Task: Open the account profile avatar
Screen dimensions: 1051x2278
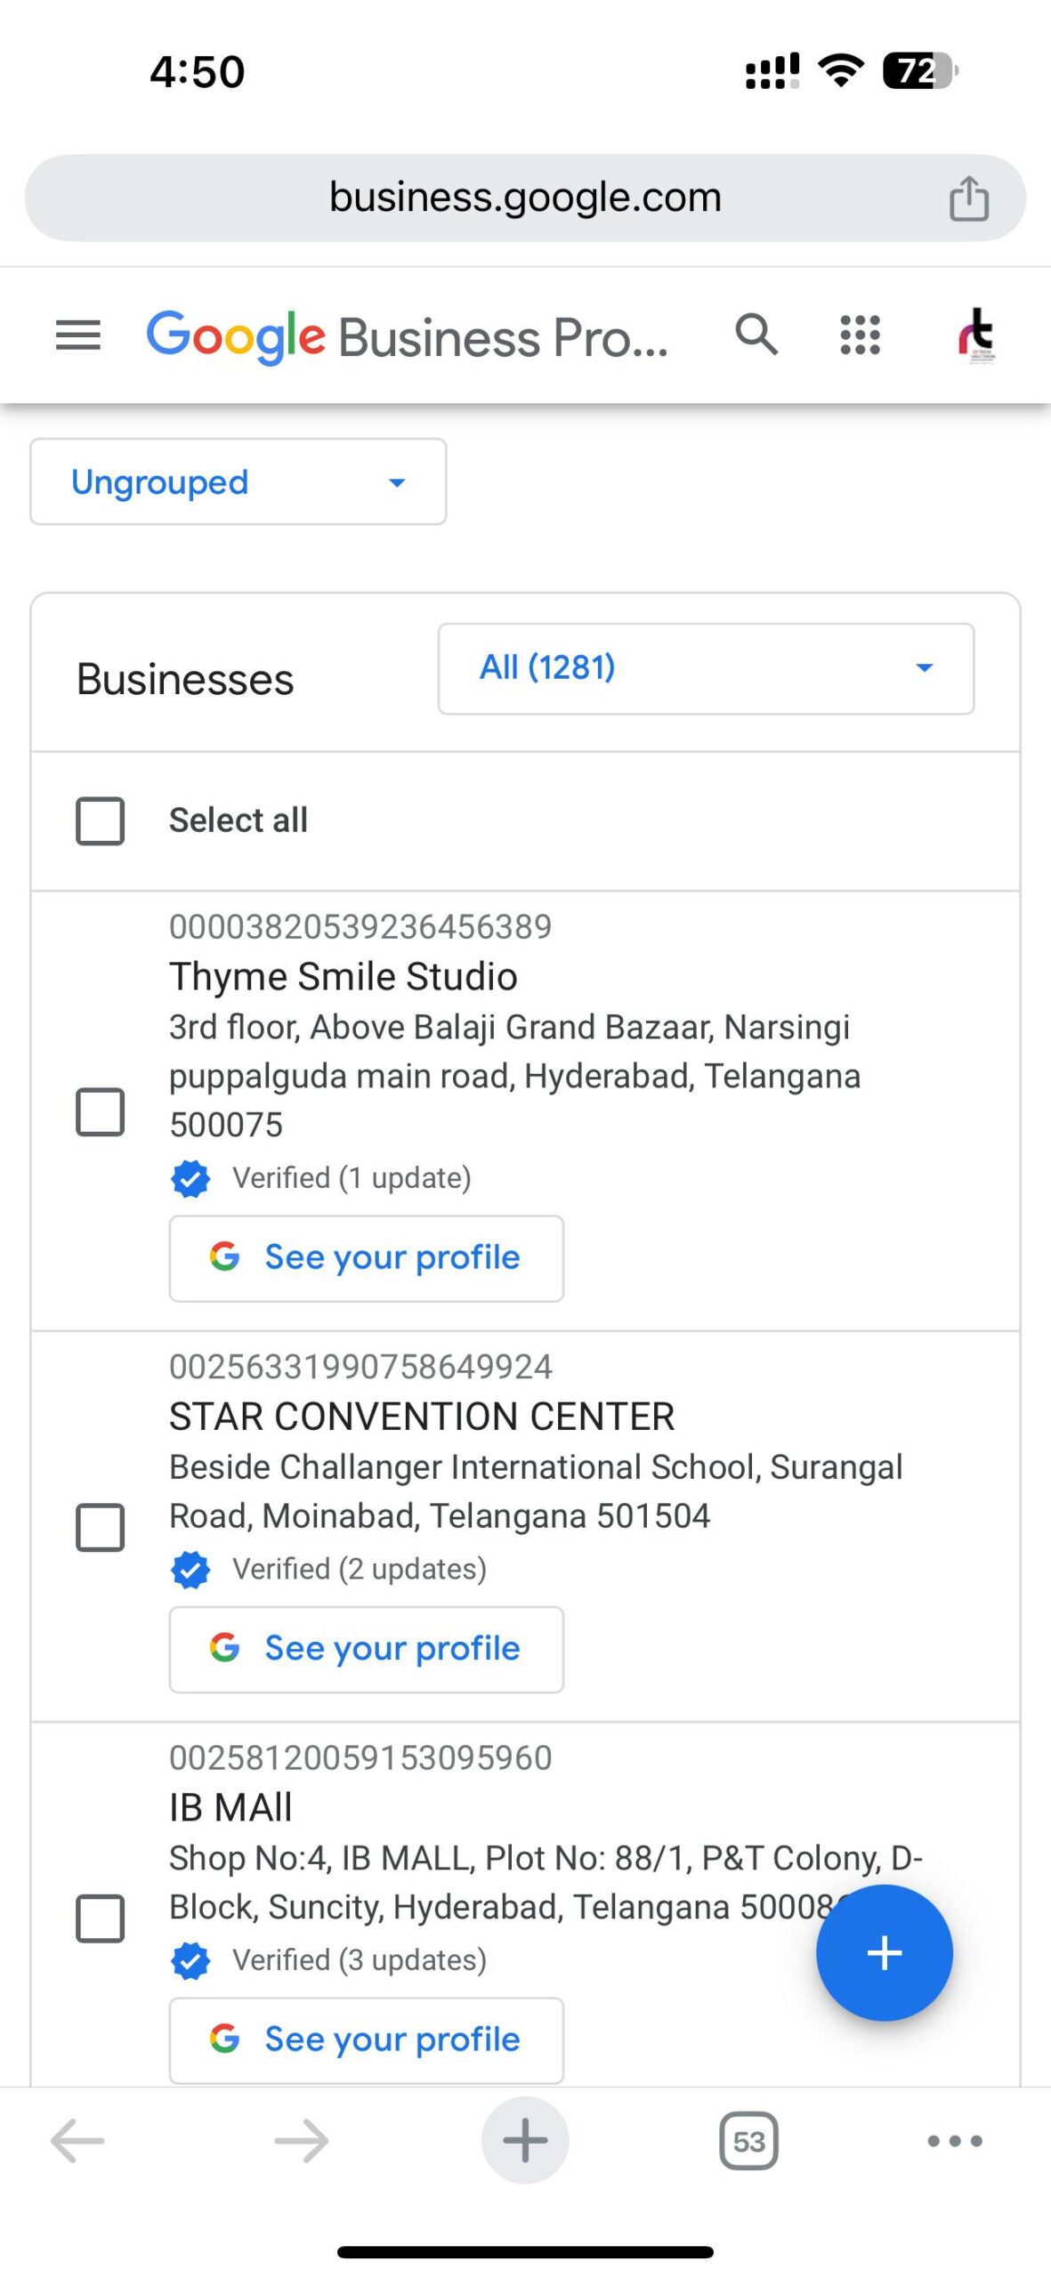Action: point(976,335)
